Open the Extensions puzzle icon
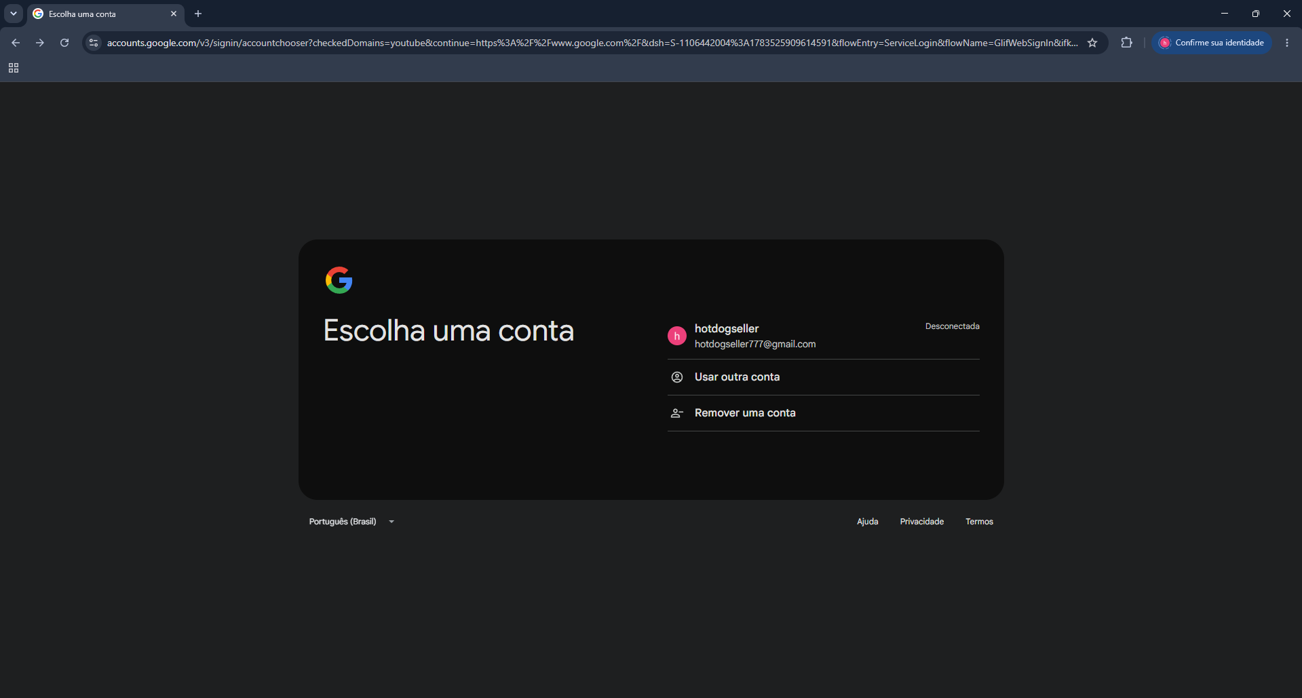 1127,43
